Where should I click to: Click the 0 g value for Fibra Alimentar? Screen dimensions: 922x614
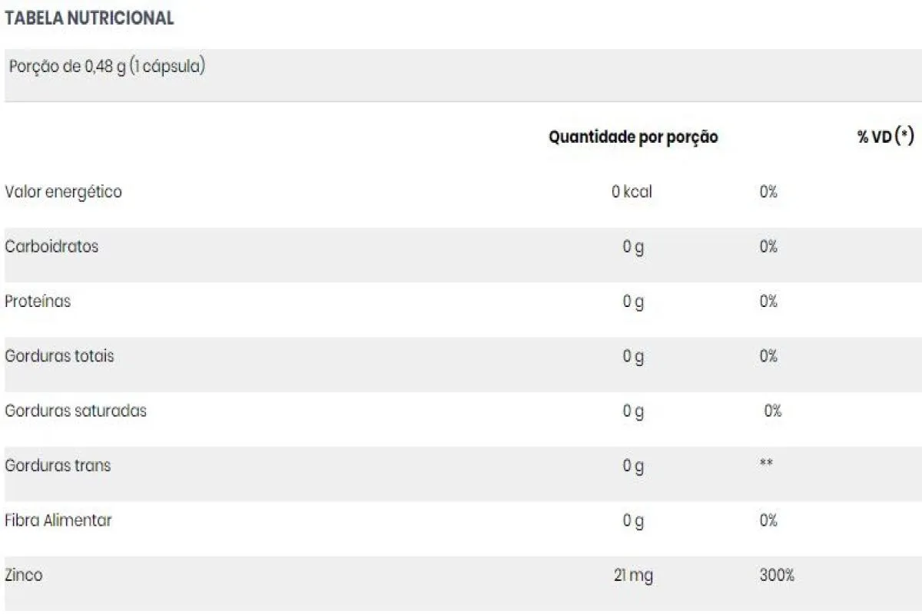[x=633, y=521]
